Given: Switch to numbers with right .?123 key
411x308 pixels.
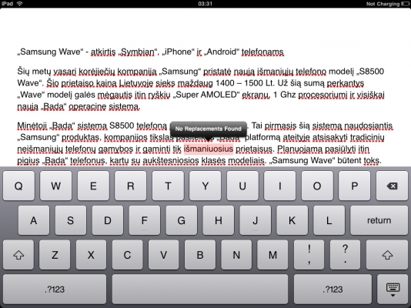Looking at the screenshot, I should [x=332, y=289].
